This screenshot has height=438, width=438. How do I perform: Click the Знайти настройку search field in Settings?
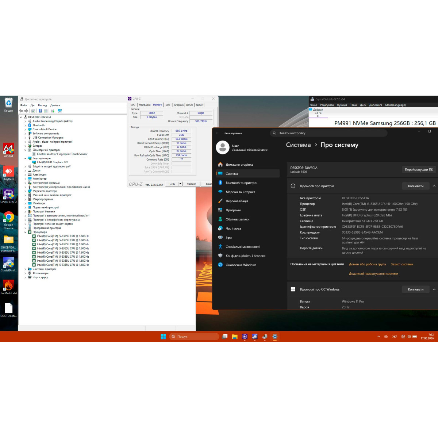pyautogui.click(x=328, y=133)
